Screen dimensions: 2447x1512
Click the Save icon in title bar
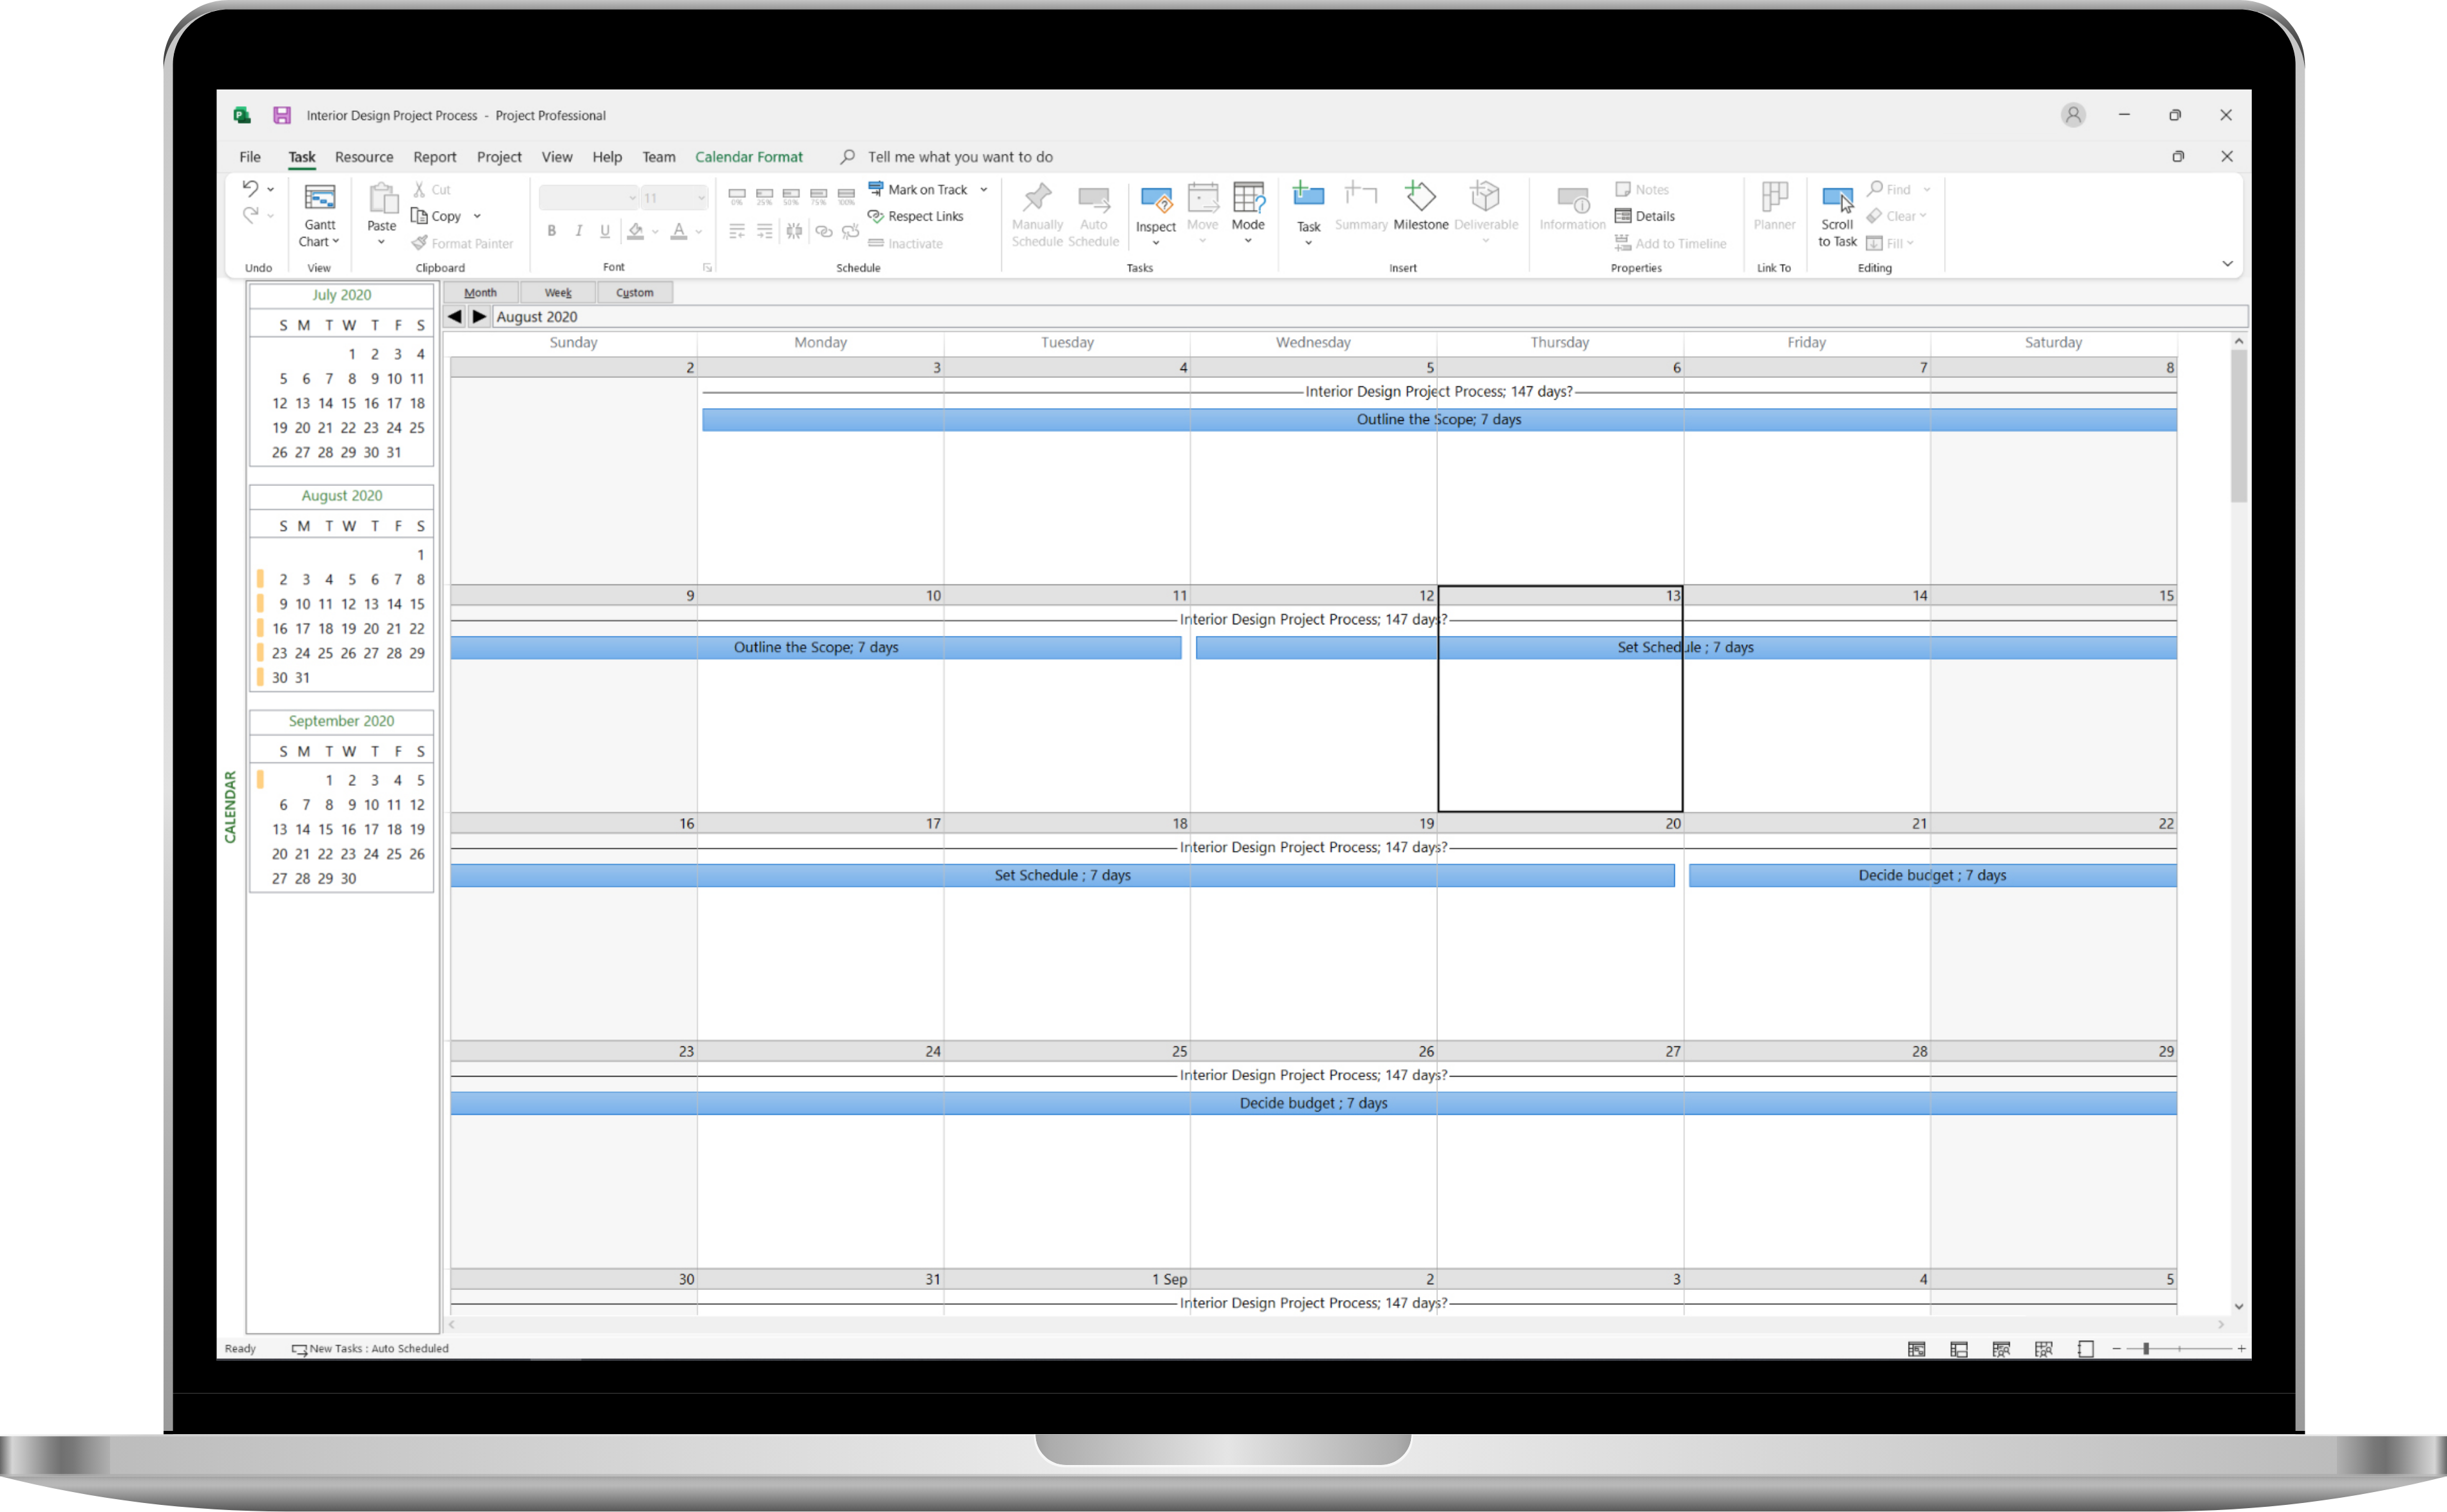(282, 115)
